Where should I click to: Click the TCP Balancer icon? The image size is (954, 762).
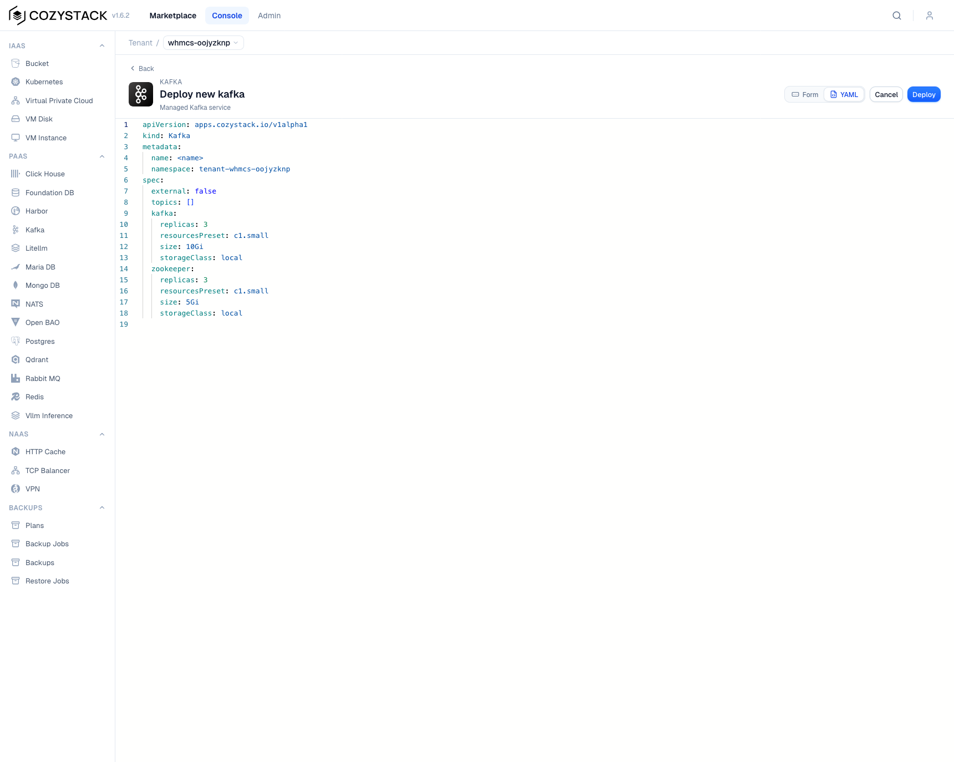tap(16, 470)
